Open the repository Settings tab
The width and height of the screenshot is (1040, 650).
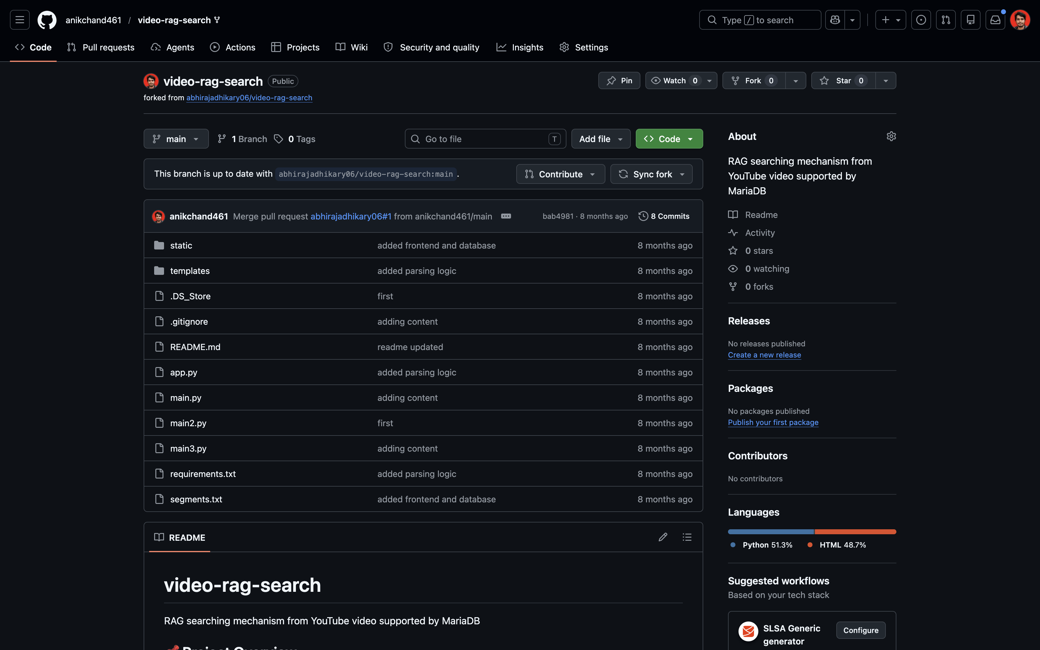[583, 47]
